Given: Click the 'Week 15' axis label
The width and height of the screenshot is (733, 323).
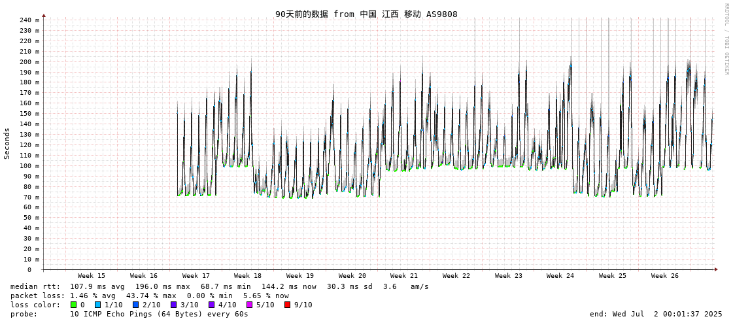Looking at the screenshot, I should [91, 276].
